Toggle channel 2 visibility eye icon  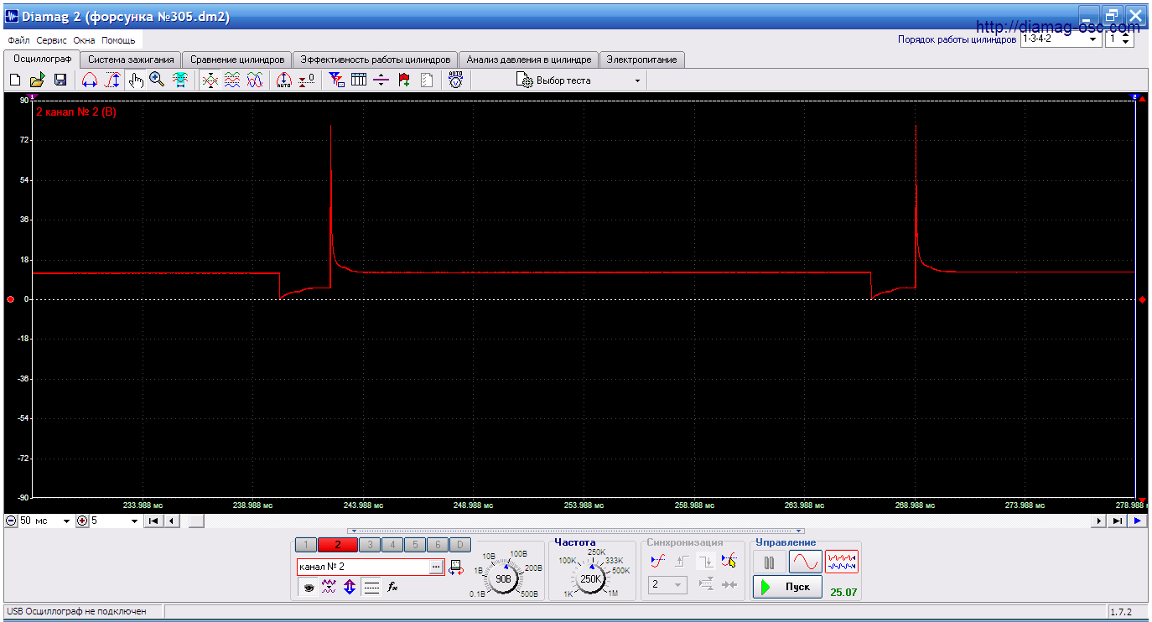click(309, 587)
